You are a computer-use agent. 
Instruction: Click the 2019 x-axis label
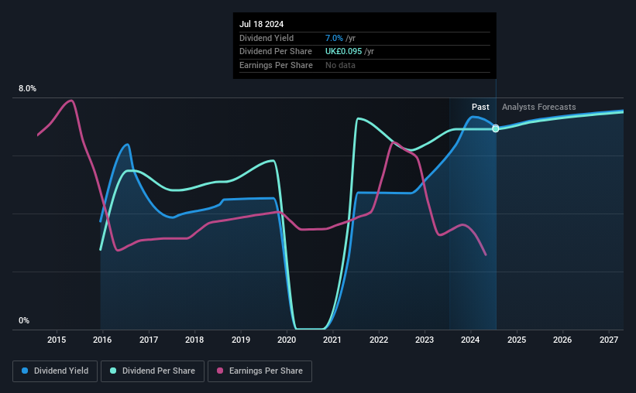tap(240, 340)
